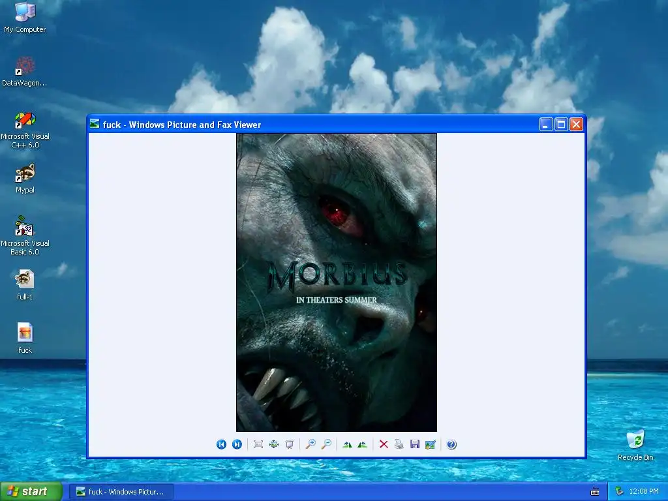Click the Morbius poster image in the viewer
Viewport: 668px width, 501px height.
click(x=337, y=282)
